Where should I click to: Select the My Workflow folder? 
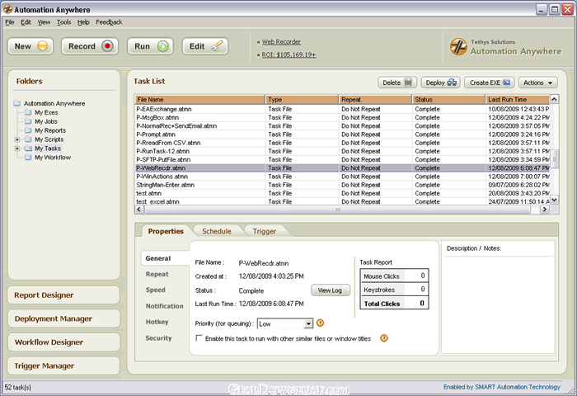[53, 158]
